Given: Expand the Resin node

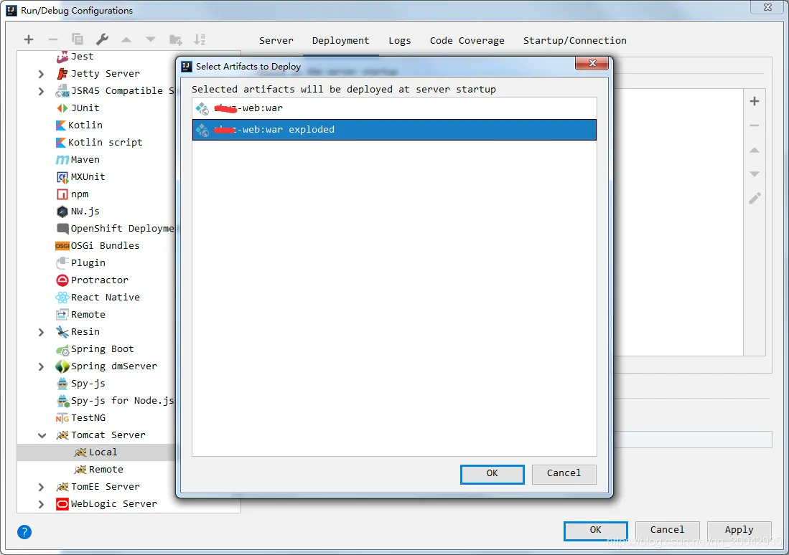Looking at the screenshot, I should 41,332.
